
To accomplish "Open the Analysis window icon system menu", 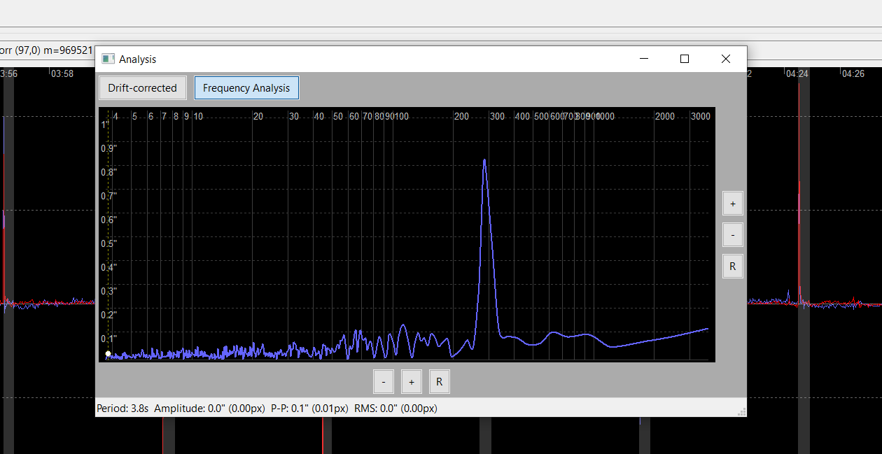I will tap(108, 59).
